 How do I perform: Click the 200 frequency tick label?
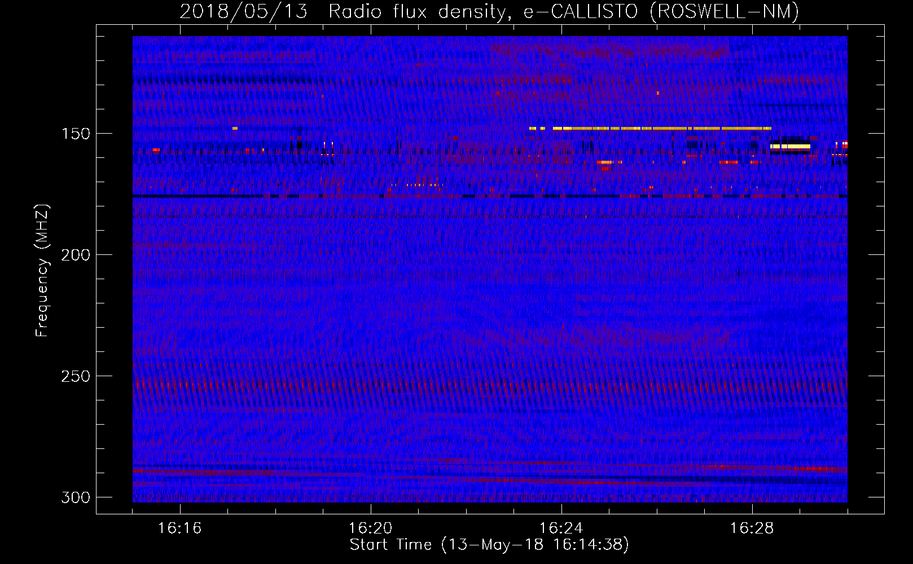75,255
